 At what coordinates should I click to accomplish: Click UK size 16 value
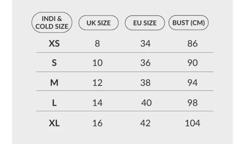click(x=98, y=123)
